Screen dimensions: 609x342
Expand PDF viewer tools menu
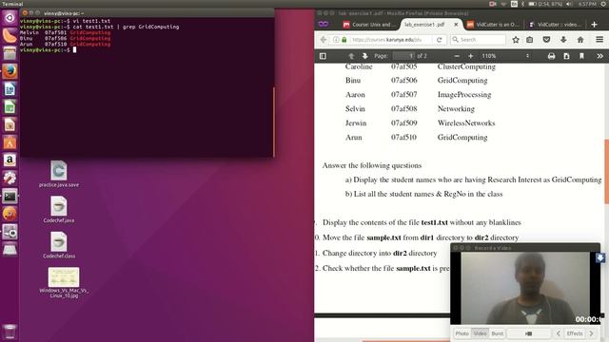pos(599,56)
